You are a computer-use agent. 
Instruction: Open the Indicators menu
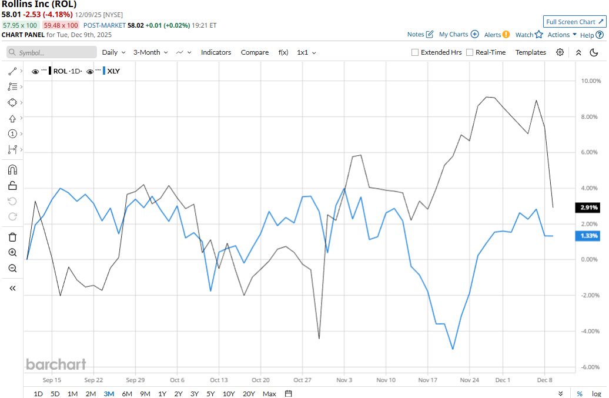click(x=216, y=52)
